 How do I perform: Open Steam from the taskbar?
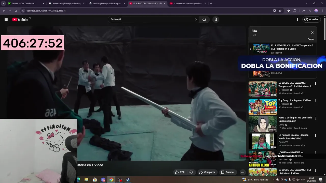coord(128,180)
